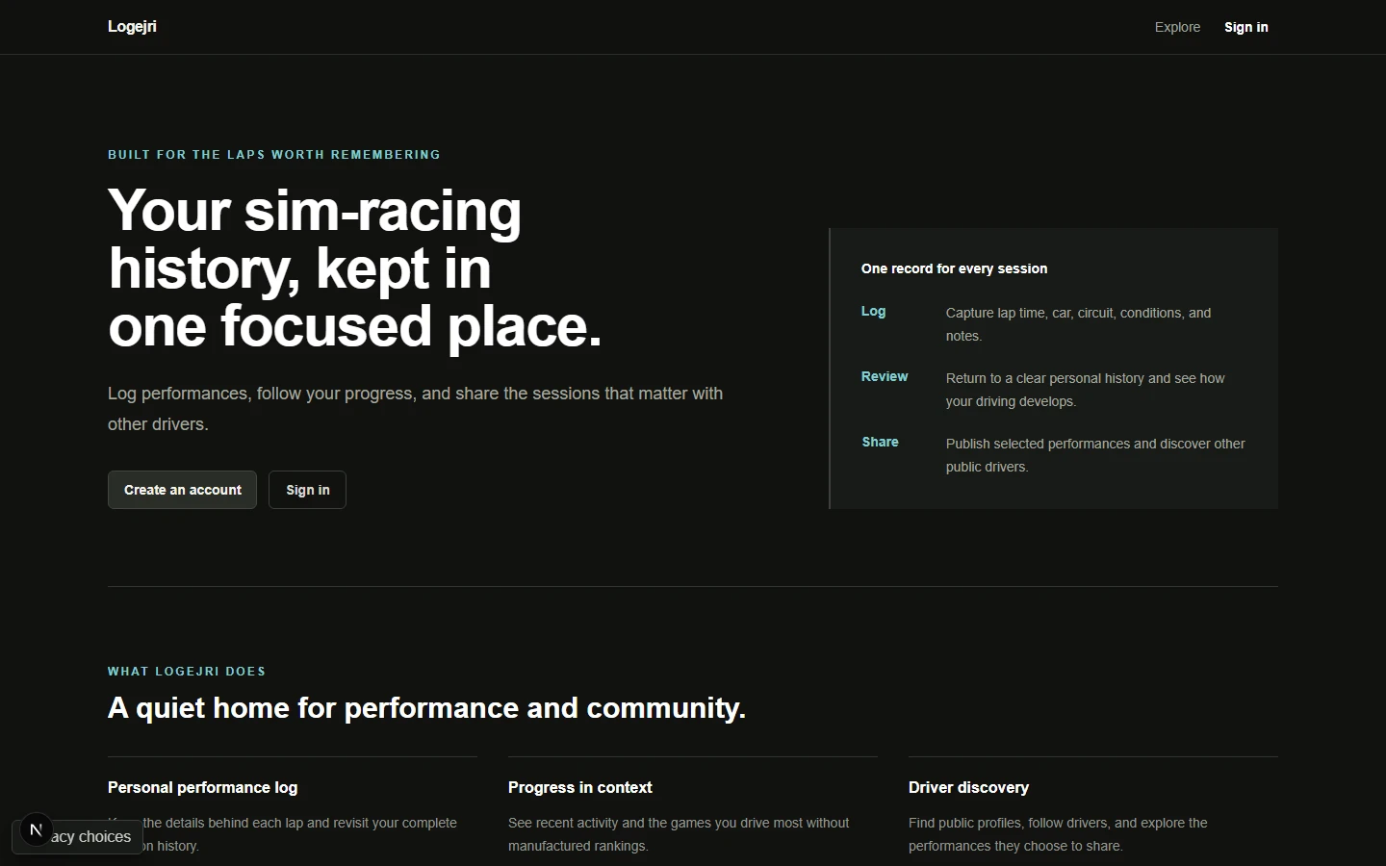Click the "Review" label in the record card
Screen dimensions: 1386x866
pyautogui.click(x=885, y=376)
